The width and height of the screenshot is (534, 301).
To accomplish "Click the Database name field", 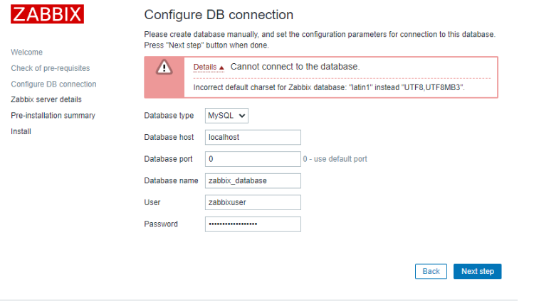I will click(x=253, y=180).
